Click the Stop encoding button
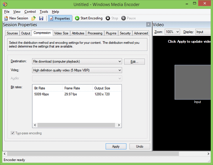Image resolution: width=213 pixels, height=165 pixels. click(x=112, y=18)
